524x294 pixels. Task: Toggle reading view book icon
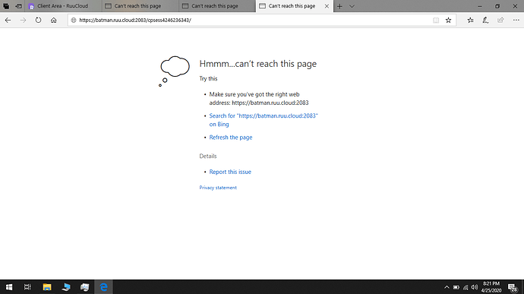tap(436, 20)
